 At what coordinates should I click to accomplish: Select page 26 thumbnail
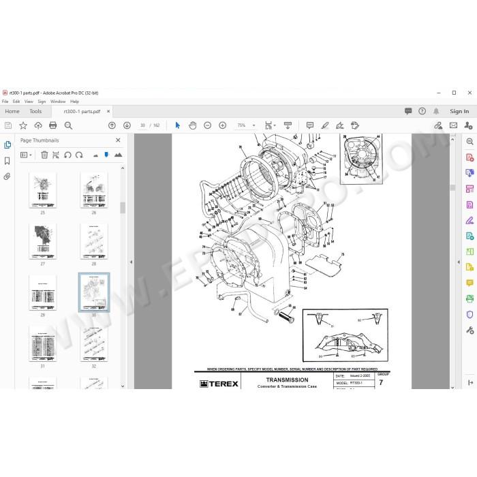pyautogui.click(x=94, y=190)
